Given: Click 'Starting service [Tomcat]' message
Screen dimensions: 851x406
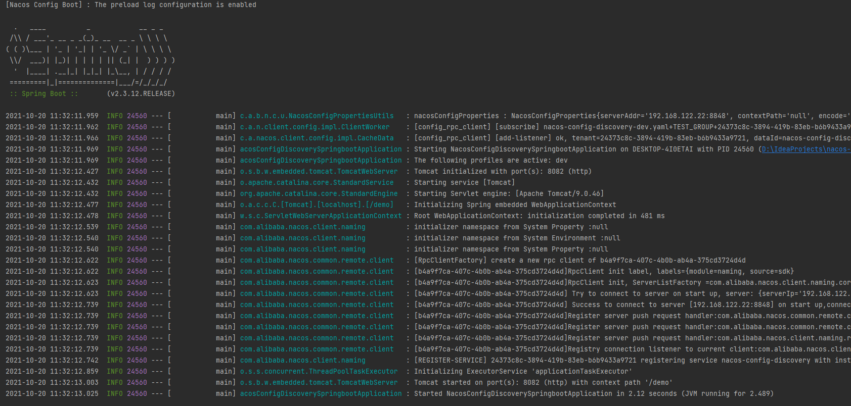Looking at the screenshot, I should pyautogui.click(x=465, y=182).
